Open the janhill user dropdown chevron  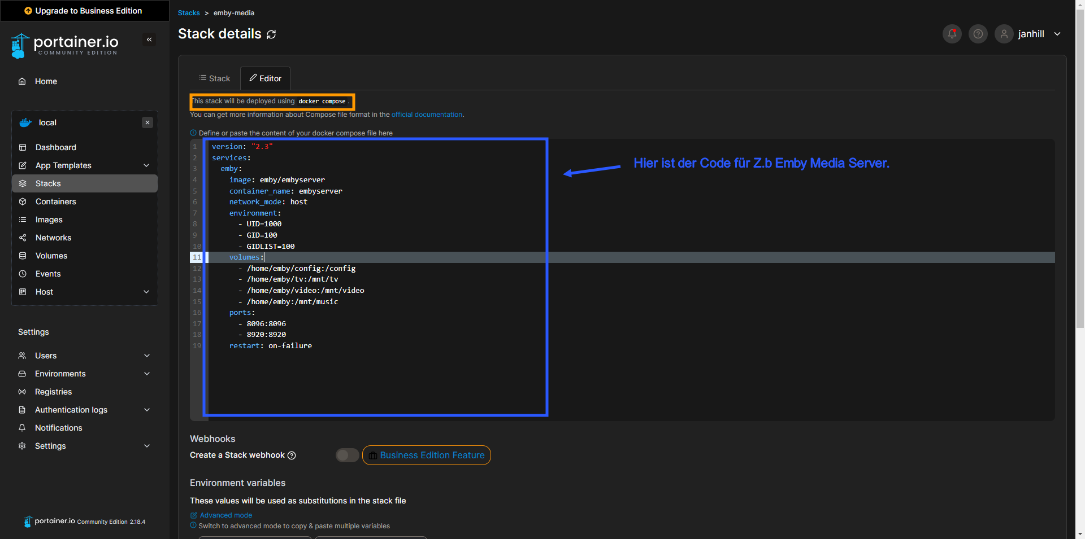[x=1057, y=34]
